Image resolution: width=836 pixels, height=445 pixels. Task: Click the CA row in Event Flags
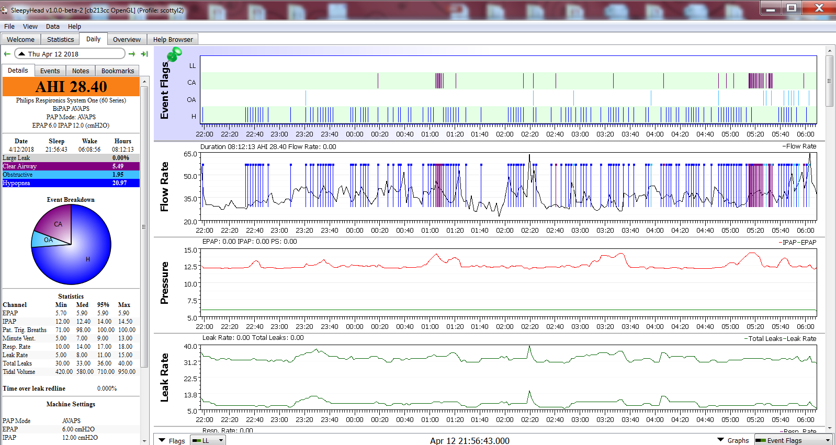click(508, 81)
